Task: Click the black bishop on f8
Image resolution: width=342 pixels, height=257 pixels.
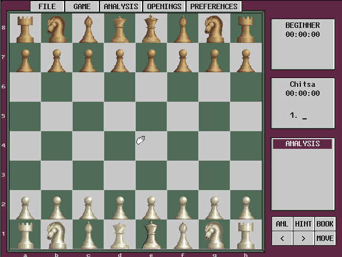Action: coord(183,28)
